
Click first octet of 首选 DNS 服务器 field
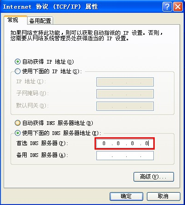pos(104,143)
